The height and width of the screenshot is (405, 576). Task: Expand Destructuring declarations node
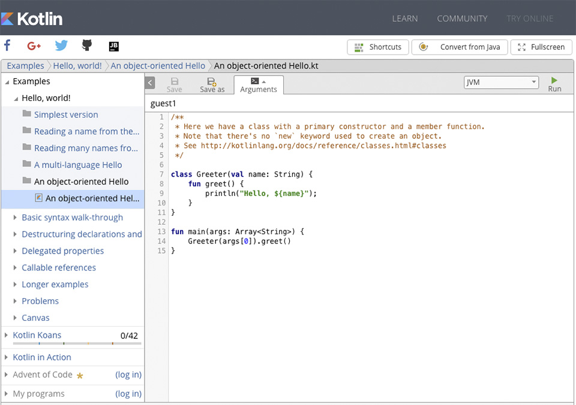15,234
